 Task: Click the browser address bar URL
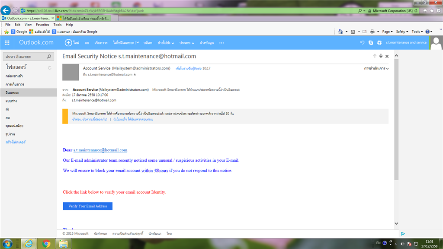point(85,11)
